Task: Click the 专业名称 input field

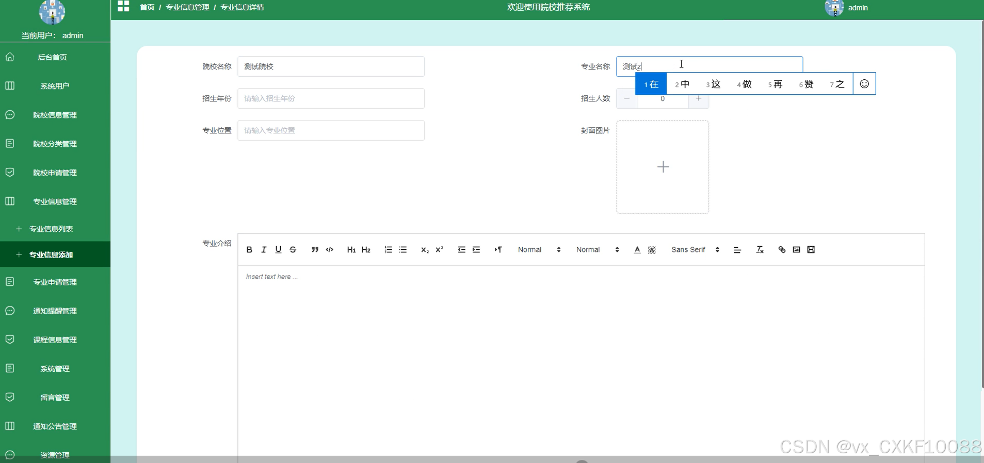Action: tap(709, 66)
